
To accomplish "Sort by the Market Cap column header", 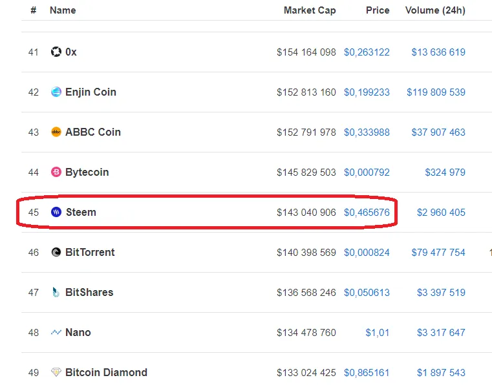I will [310, 10].
